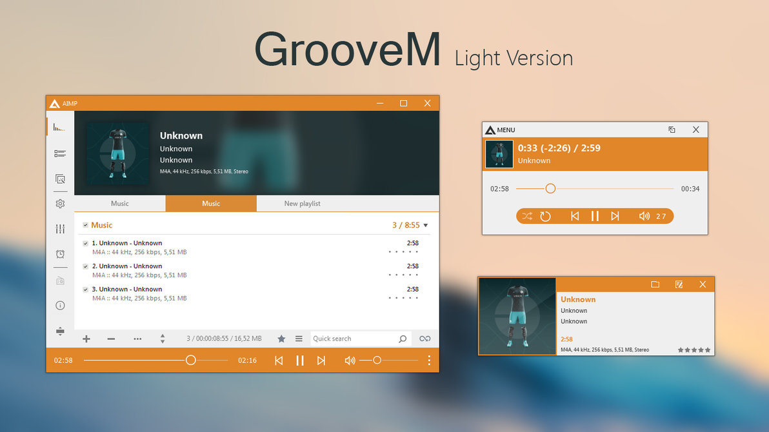Set rating dots for track 1

tap(403, 252)
